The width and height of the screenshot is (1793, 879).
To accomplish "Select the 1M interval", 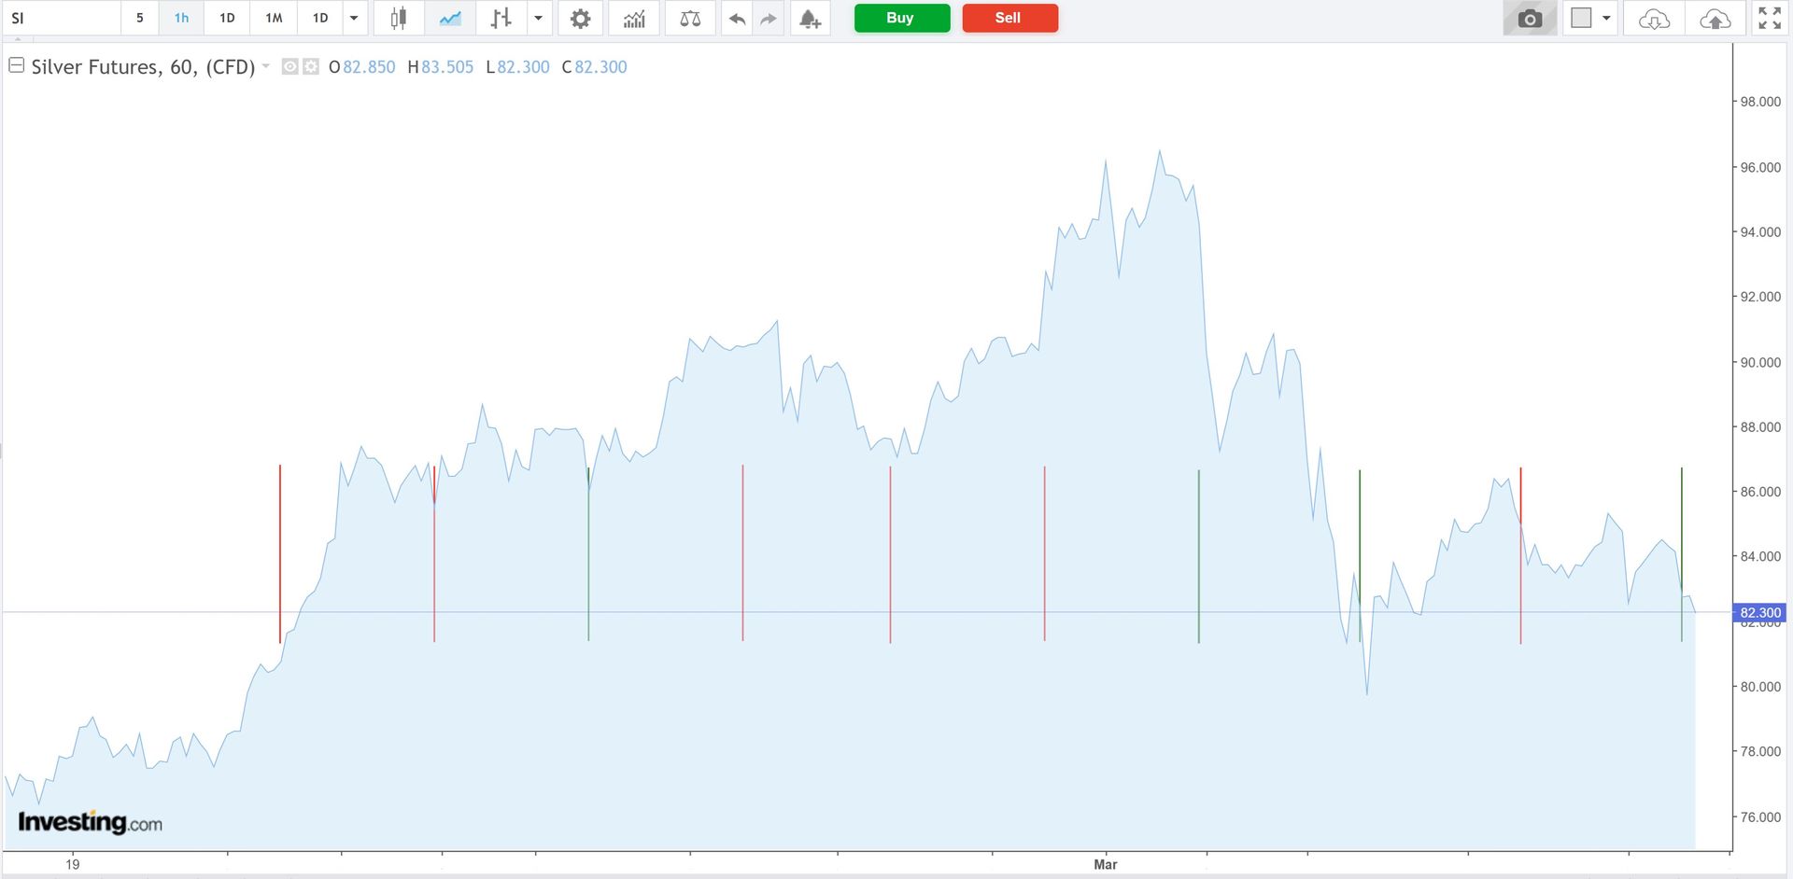I will pos(274,19).
